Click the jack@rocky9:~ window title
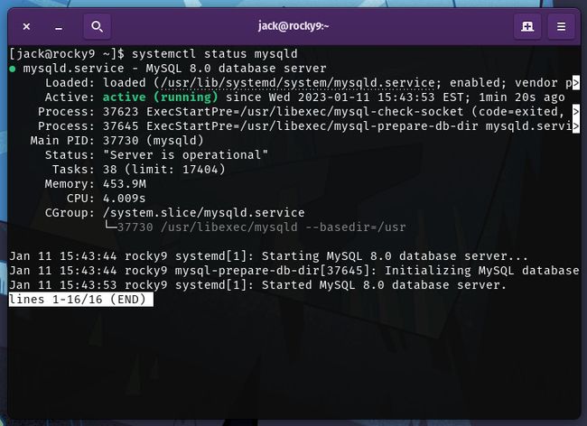 coord(293,26)
